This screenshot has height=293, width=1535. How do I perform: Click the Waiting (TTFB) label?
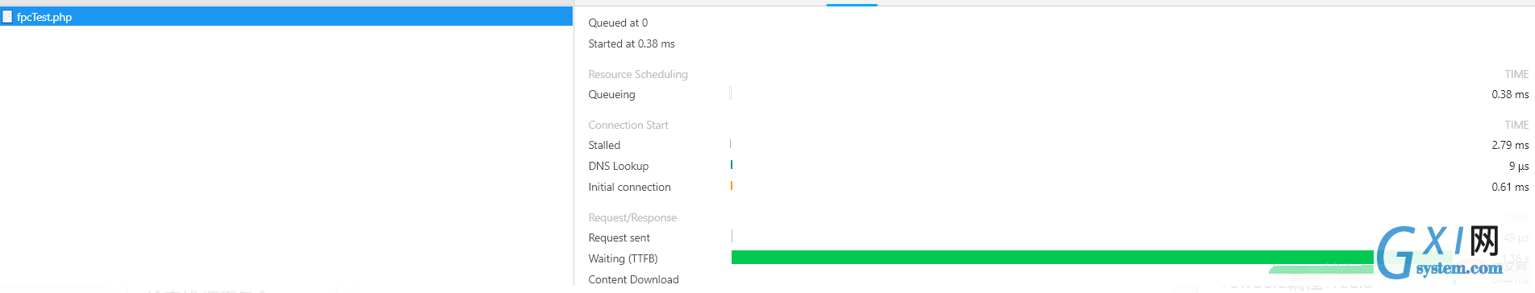tap(623, 258)
